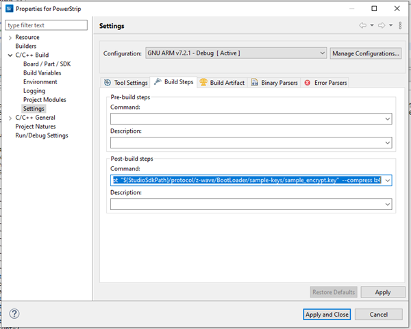The image size is (411, 329).
Task: Open the pre-build Command dropdown
Action: click(x=388, y=119)
